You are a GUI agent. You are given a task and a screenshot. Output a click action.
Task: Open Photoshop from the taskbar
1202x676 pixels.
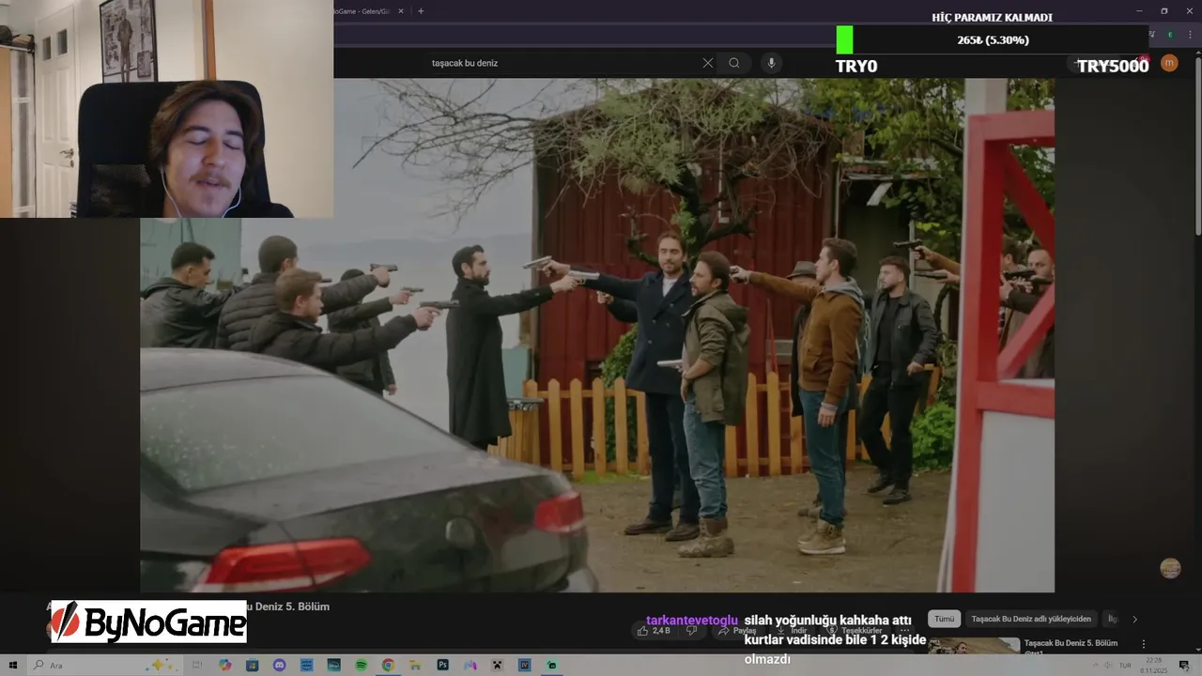[x=442, y=665]
